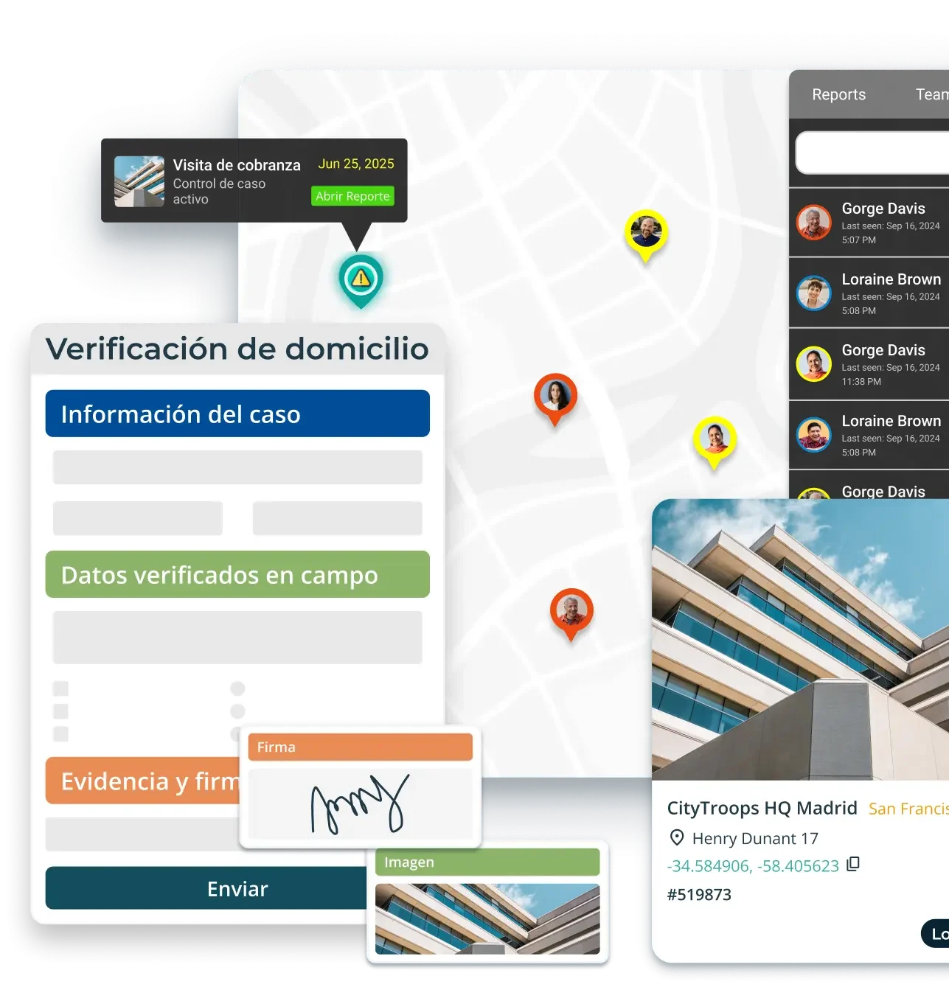Select second radio option under Datos verificados en campo

237,711
